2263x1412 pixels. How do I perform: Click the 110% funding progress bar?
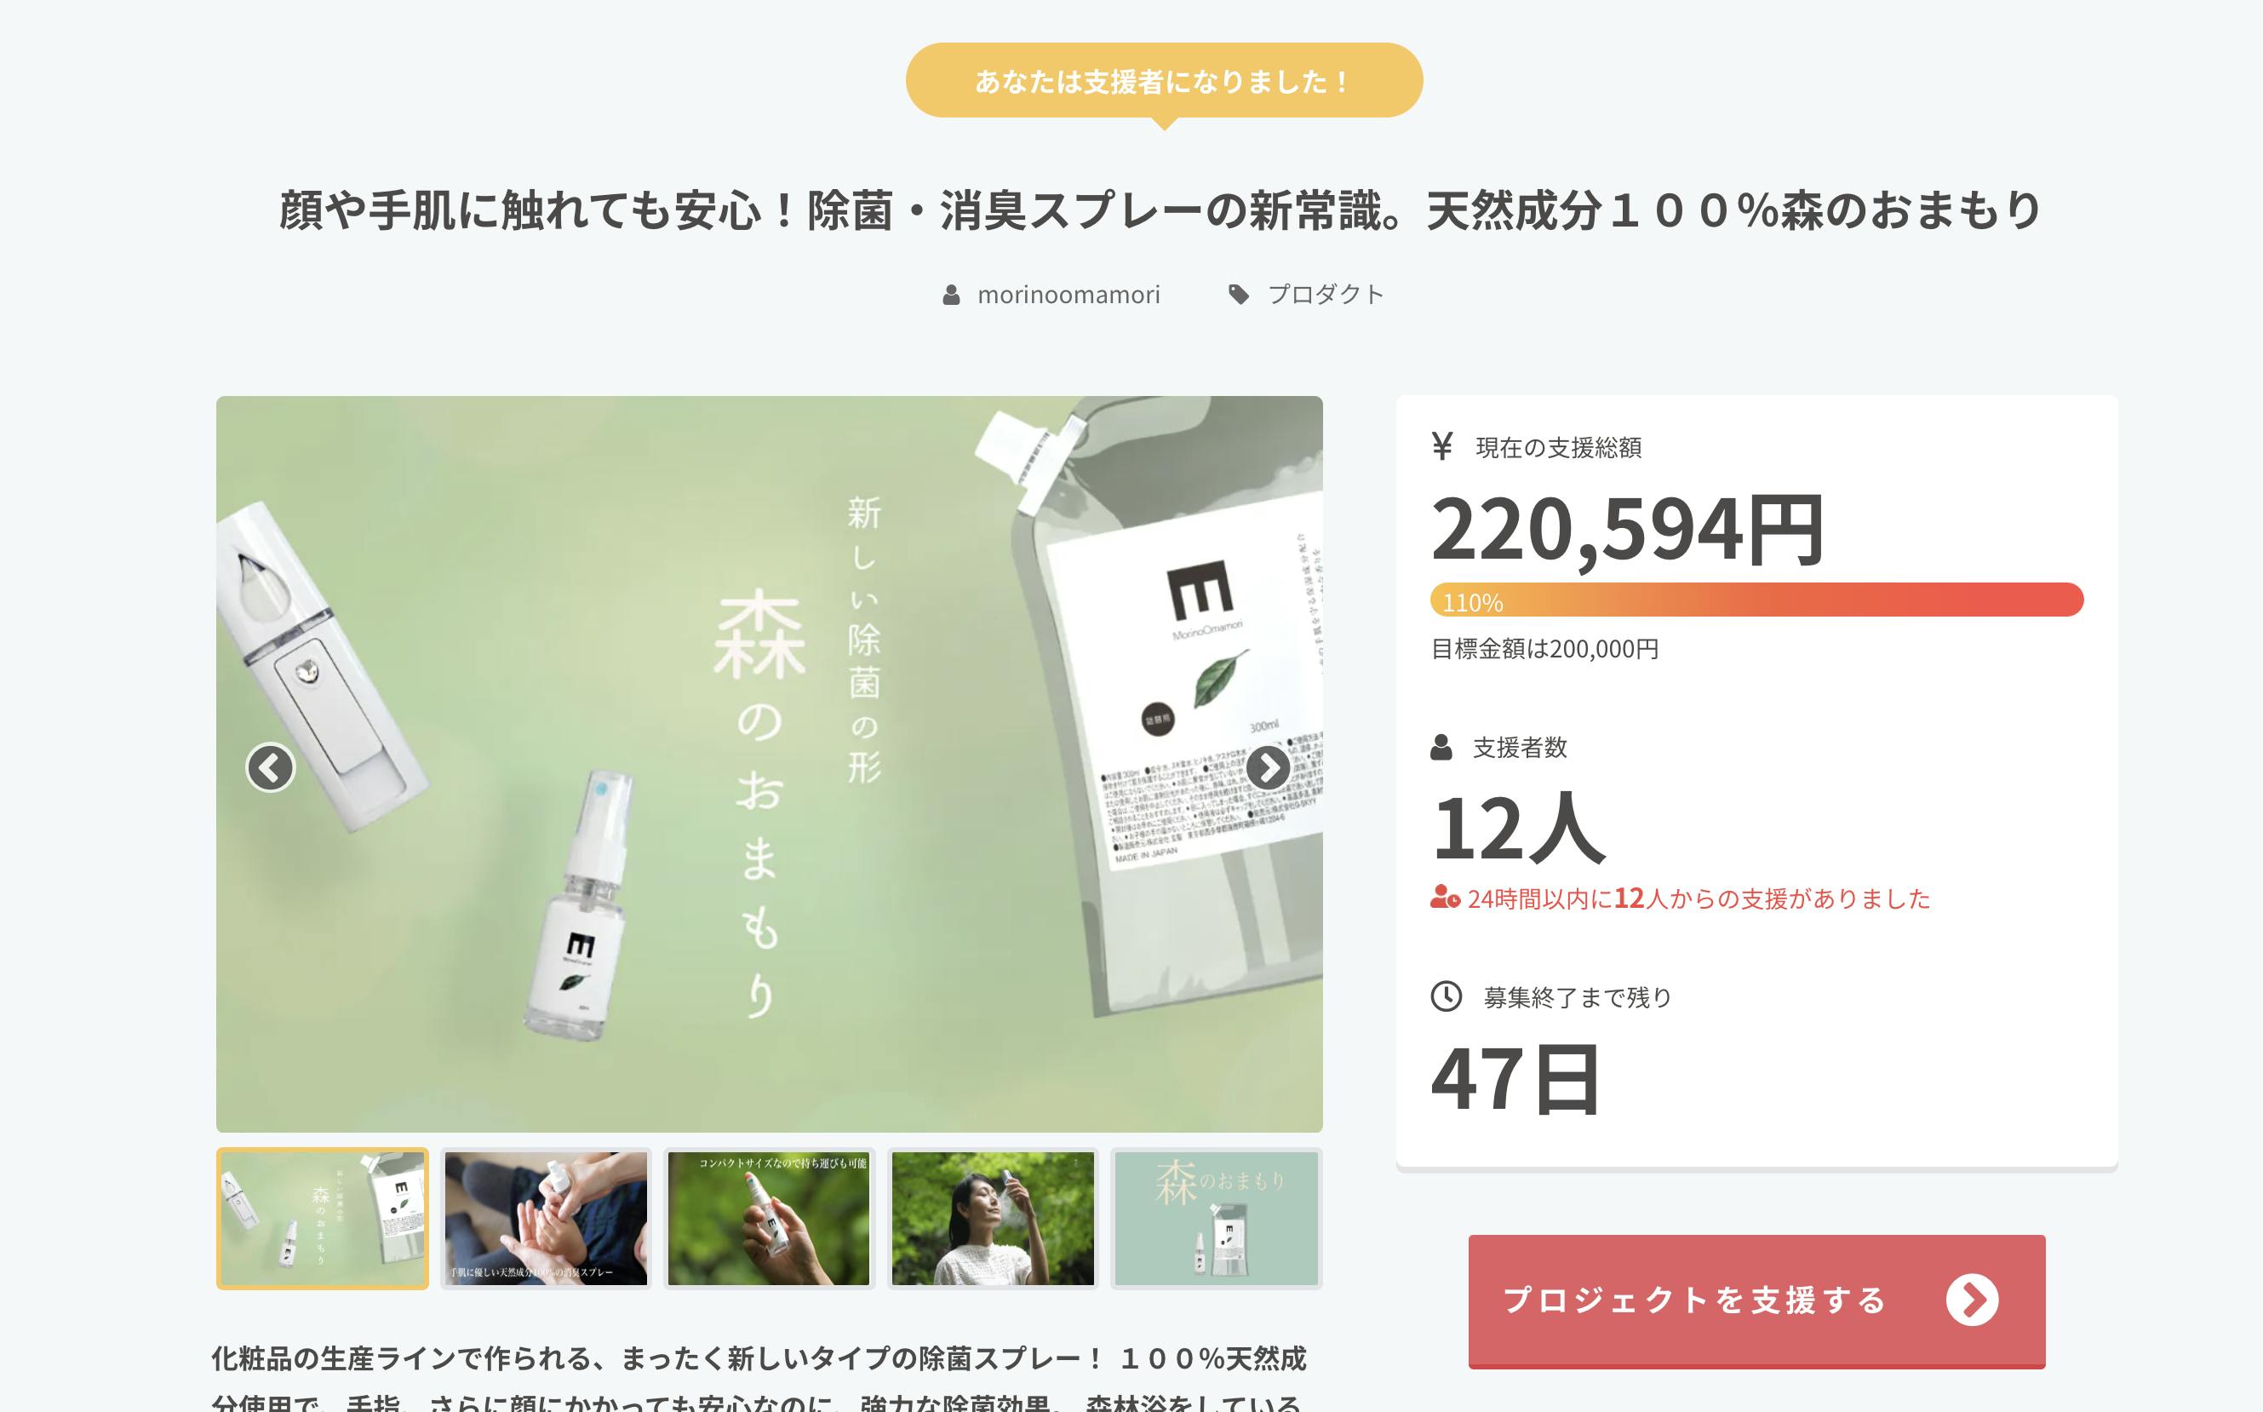pyautogui.click(x=1756, y=600)
